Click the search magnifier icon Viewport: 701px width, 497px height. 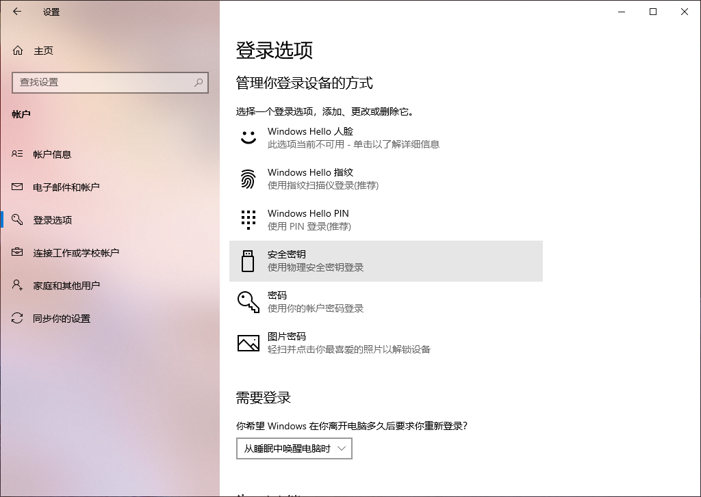click(x=199, y=82)
